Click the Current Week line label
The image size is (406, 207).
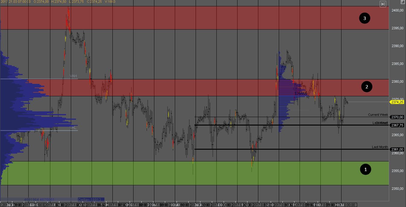pos(378,115)
